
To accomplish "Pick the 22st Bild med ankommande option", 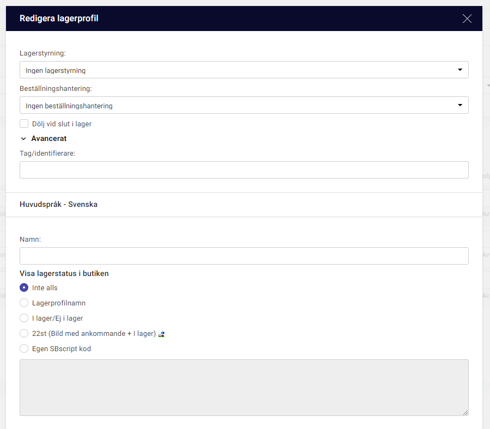I will [x=24, y=333].
